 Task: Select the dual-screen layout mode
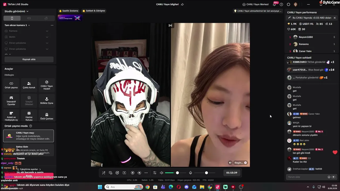46,18
